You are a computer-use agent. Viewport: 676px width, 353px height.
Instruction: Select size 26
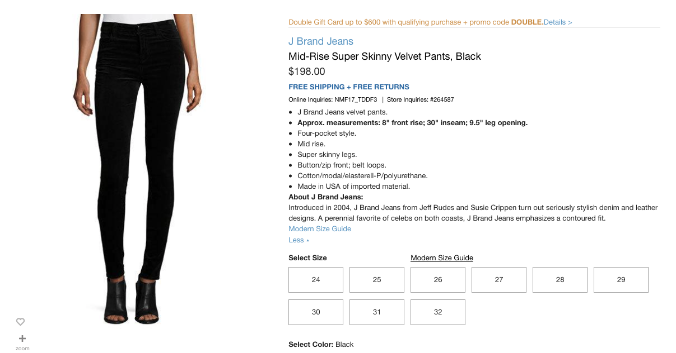pyautogui.click(x=437, y=279)
